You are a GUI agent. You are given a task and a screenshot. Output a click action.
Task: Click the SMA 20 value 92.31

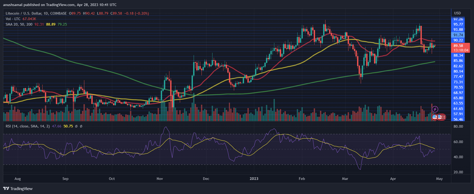(39, 24)
